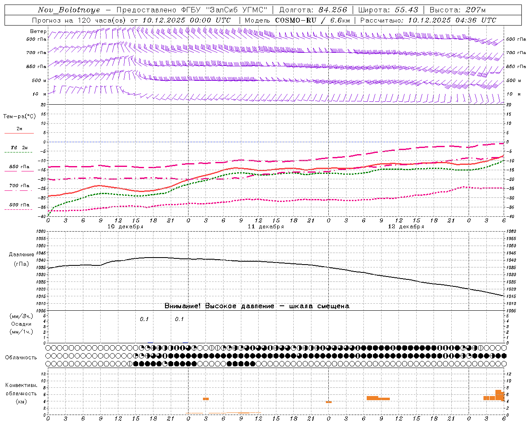The image size is (528, 422).
Task: Click the 700 гПа label in temperature legend
Action: [19, 186]
